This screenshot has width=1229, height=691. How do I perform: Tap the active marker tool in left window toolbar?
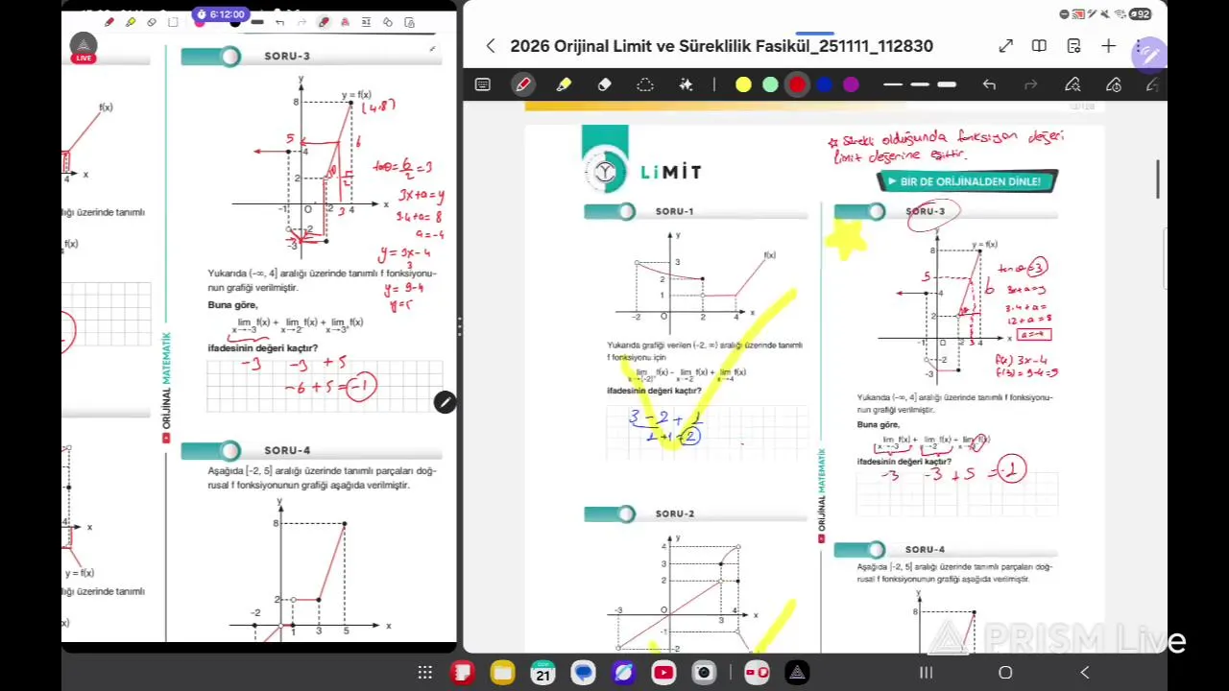pyautogui.click(x=325, y=21)
